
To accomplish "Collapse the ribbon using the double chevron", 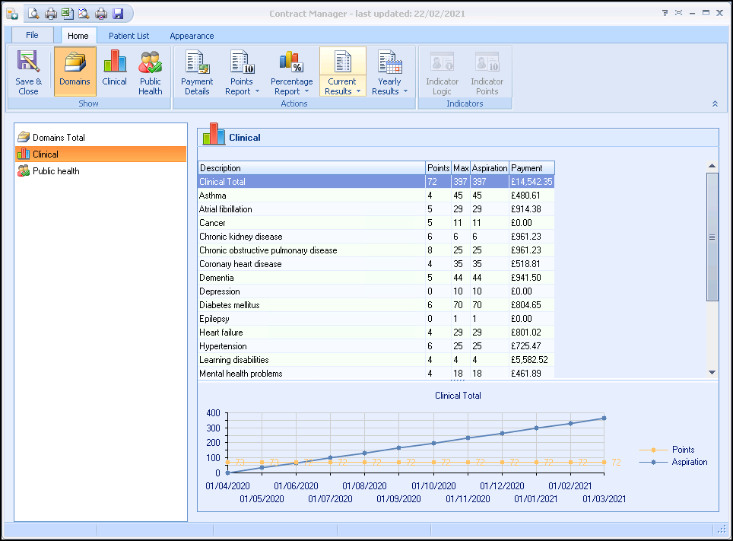I will [x=715, y=103].
